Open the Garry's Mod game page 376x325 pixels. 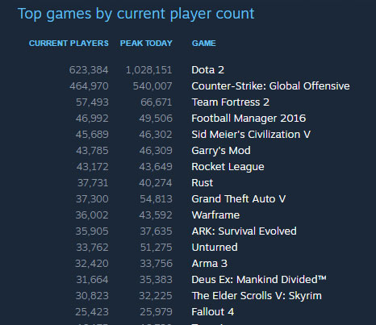(221, 151)
